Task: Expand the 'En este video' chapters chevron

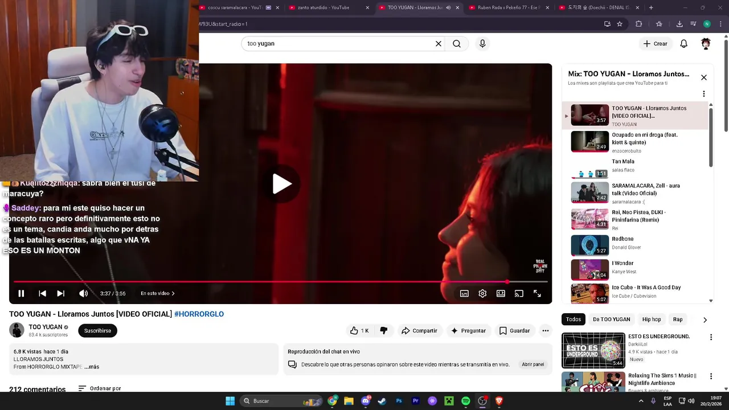Action: click(x=173, y=293)
